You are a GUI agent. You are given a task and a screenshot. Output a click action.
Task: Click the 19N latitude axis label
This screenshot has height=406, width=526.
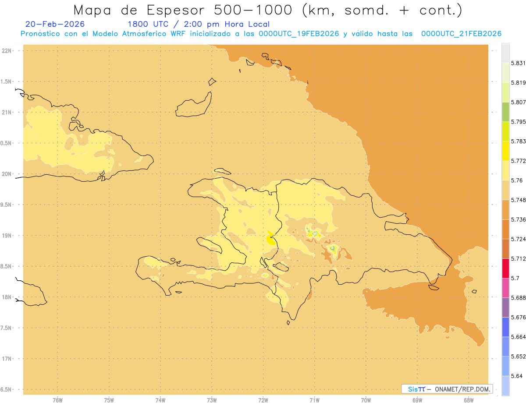[x=7, y=236]
